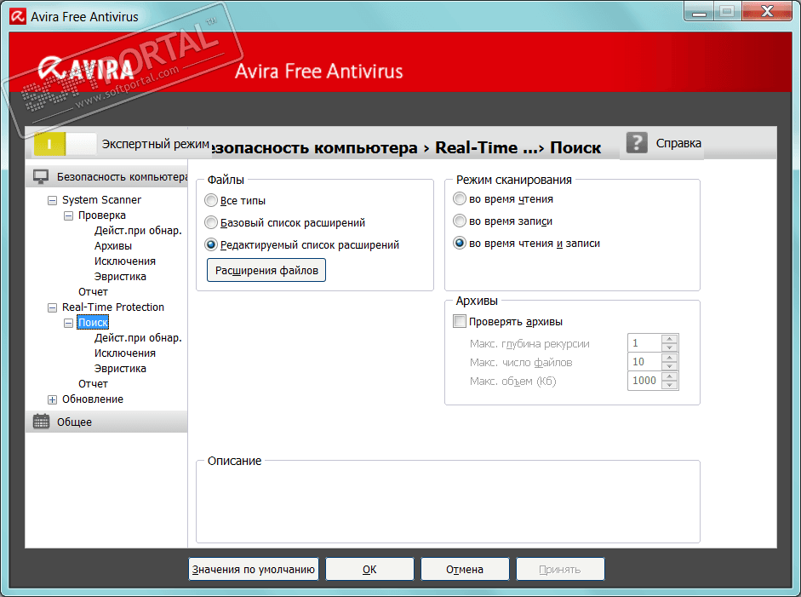
Task: Click the Макс. объем (Кб) input field
Action: click(644, 381)
